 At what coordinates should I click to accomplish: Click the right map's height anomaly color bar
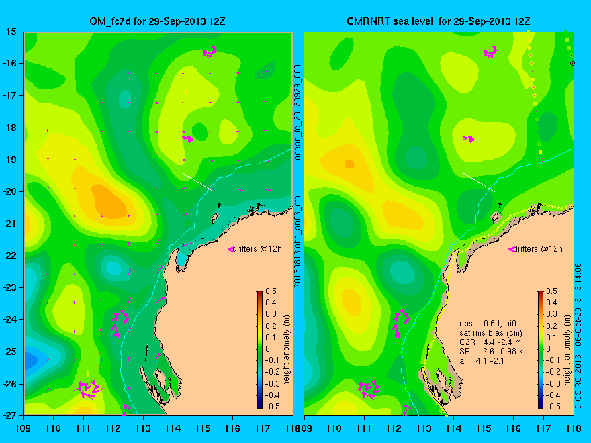tap(541, 349)
